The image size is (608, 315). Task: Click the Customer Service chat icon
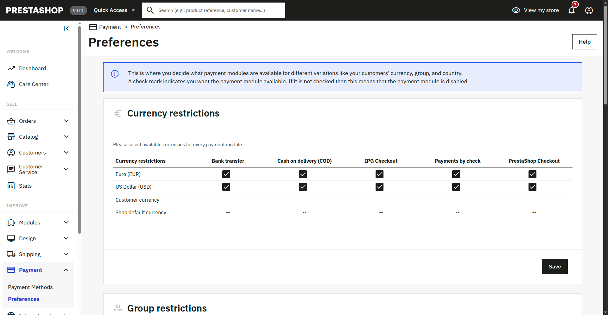pos(11,169)
